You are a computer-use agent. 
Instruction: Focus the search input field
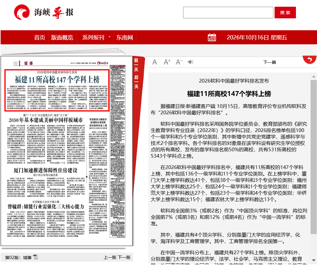tap(228, 13)
